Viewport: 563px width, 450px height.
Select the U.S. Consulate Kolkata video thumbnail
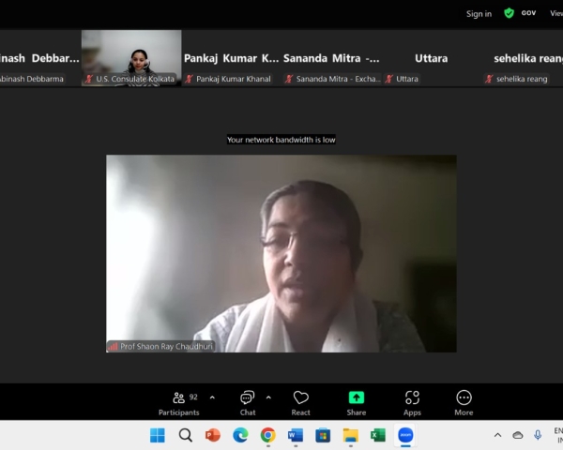point(131,57)
